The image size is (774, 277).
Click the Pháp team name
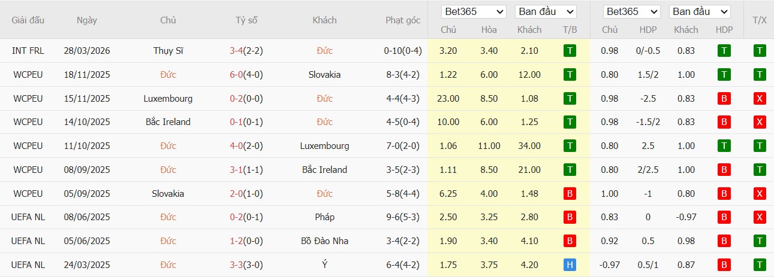click(x=324, y=217)
